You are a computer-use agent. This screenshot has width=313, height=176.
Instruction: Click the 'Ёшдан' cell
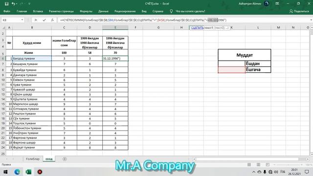258,64
